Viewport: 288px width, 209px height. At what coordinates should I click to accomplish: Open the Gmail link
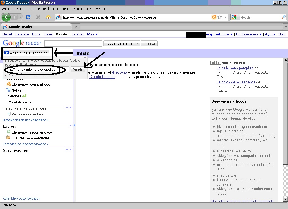7,34
